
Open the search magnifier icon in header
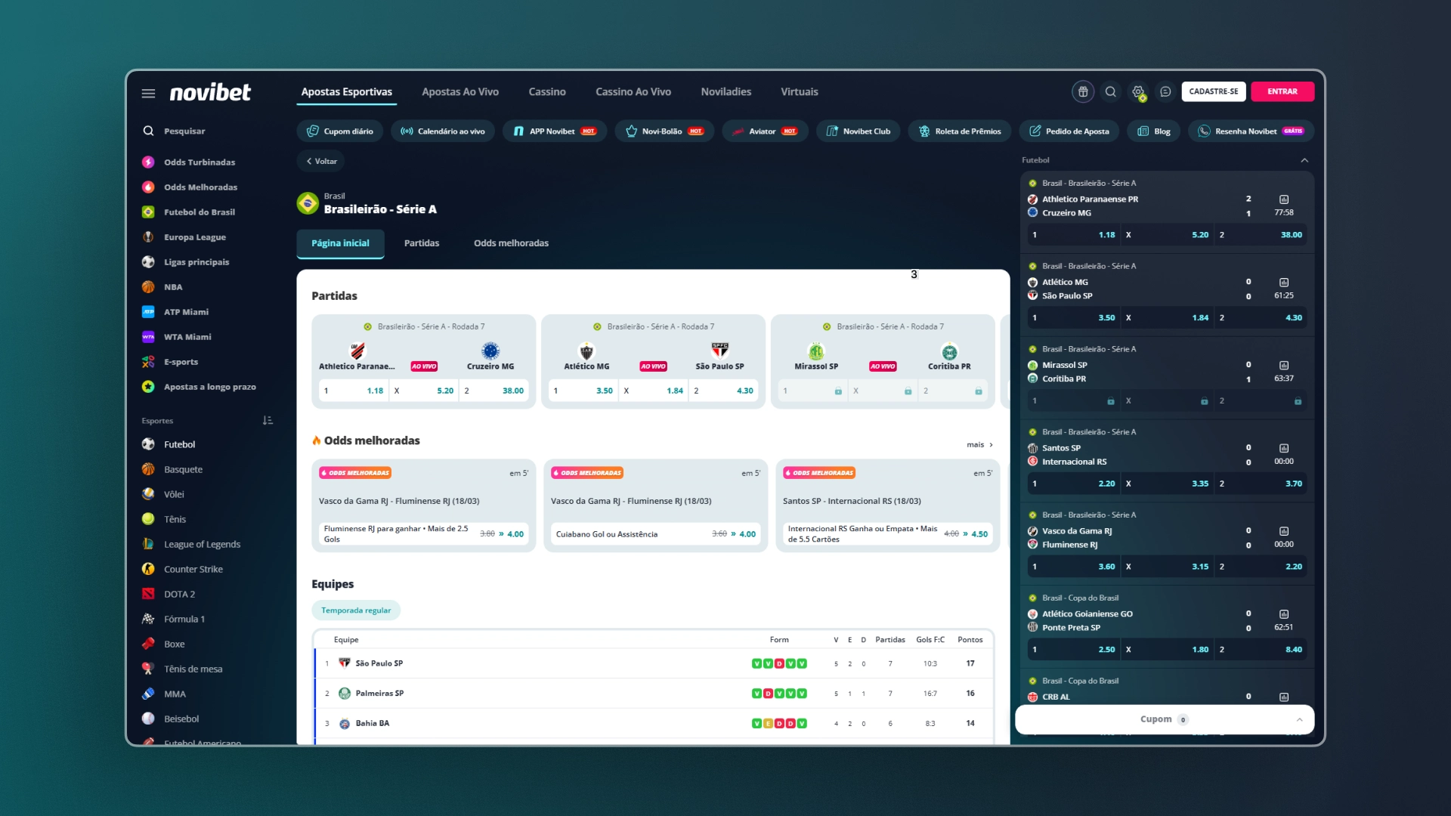[1110, 91]
